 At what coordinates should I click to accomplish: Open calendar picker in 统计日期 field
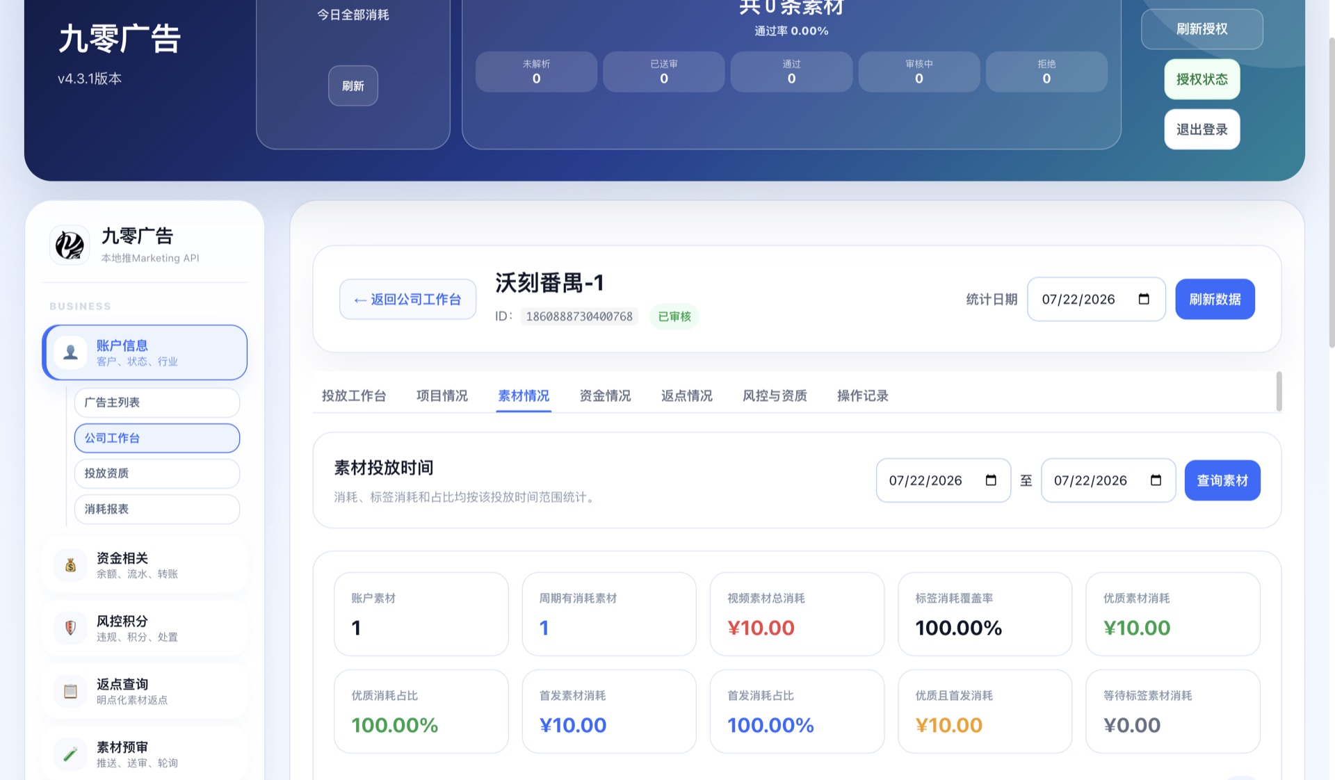pyautogui.click(x=1144, y=299)
